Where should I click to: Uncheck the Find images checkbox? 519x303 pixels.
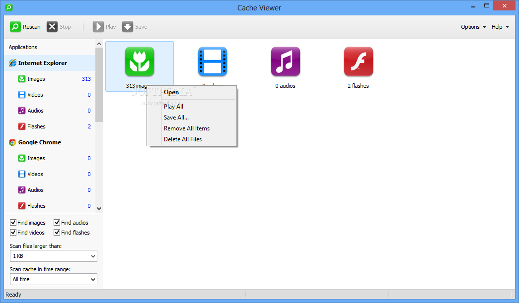tap(13, 222)
